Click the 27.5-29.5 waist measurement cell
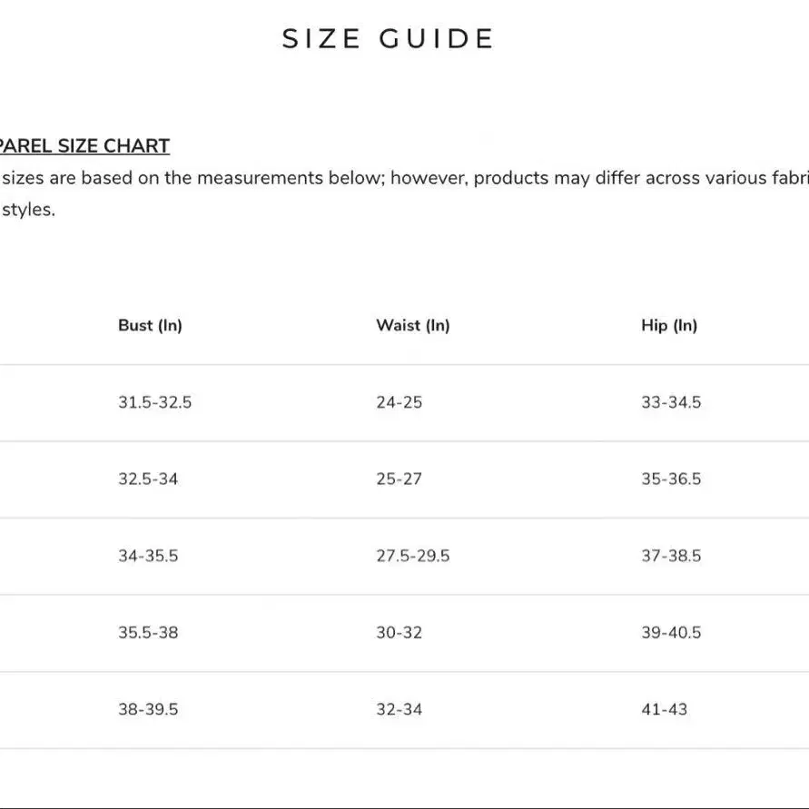The image size is (809, 809). coord(413,556)
